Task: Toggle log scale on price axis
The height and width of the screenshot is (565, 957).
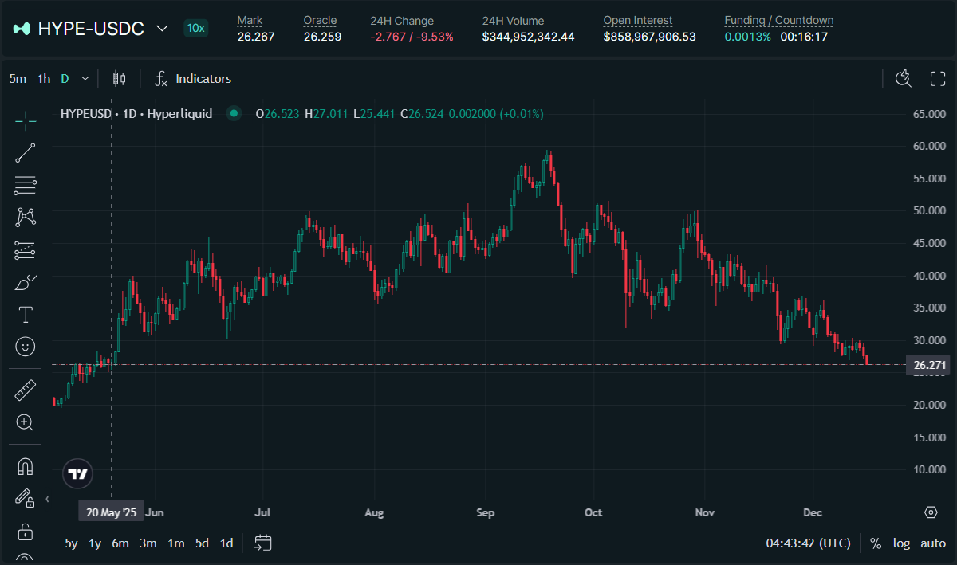Action: click(901, 543)
